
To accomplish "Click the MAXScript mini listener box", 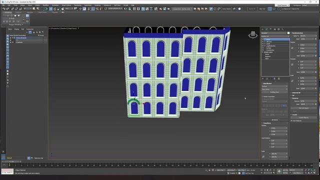I will click(7, 171).
